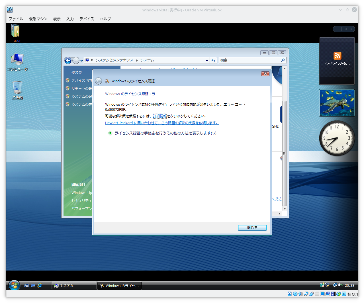Screen dimensions: 364x303
Task: Switch to the システム taskbar button
Action: coord(74,286)
